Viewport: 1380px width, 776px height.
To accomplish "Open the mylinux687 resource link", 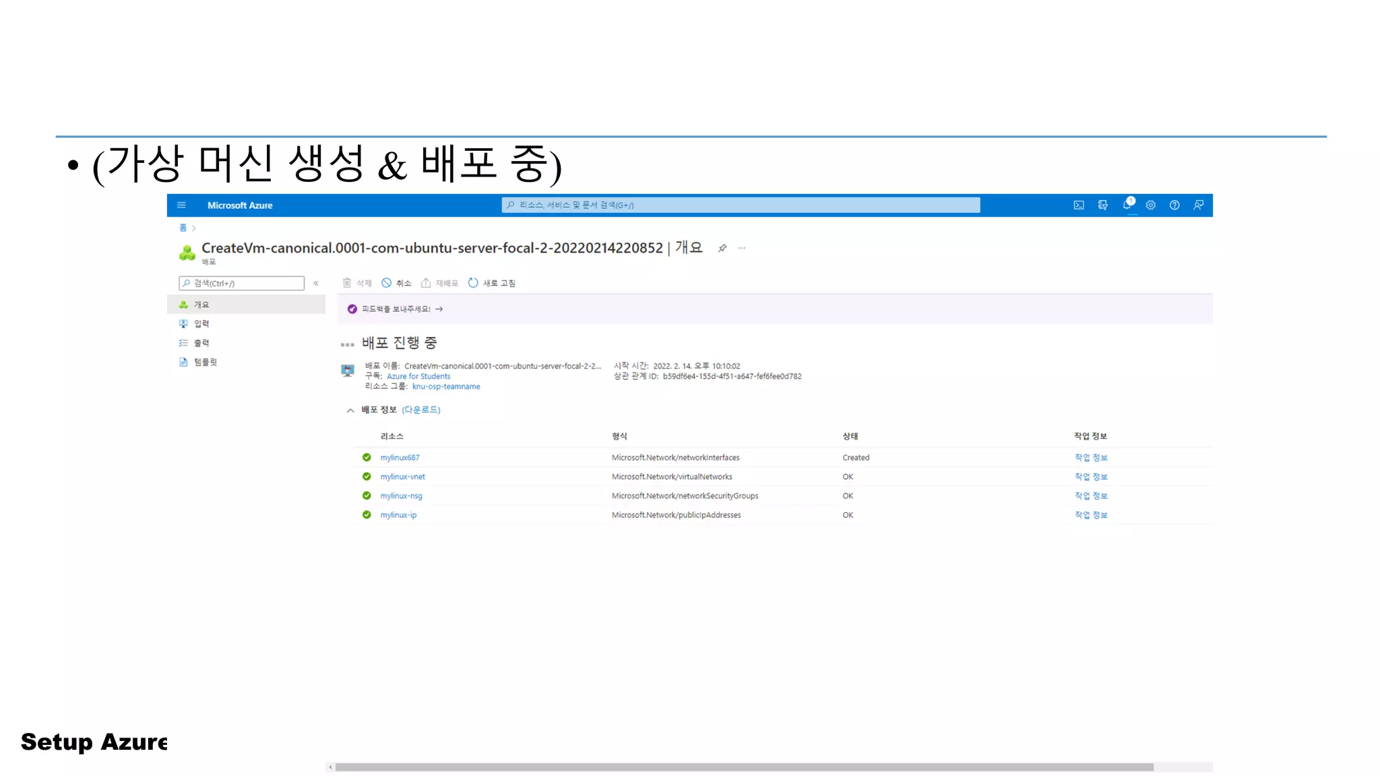I will [x=400, y=457].
